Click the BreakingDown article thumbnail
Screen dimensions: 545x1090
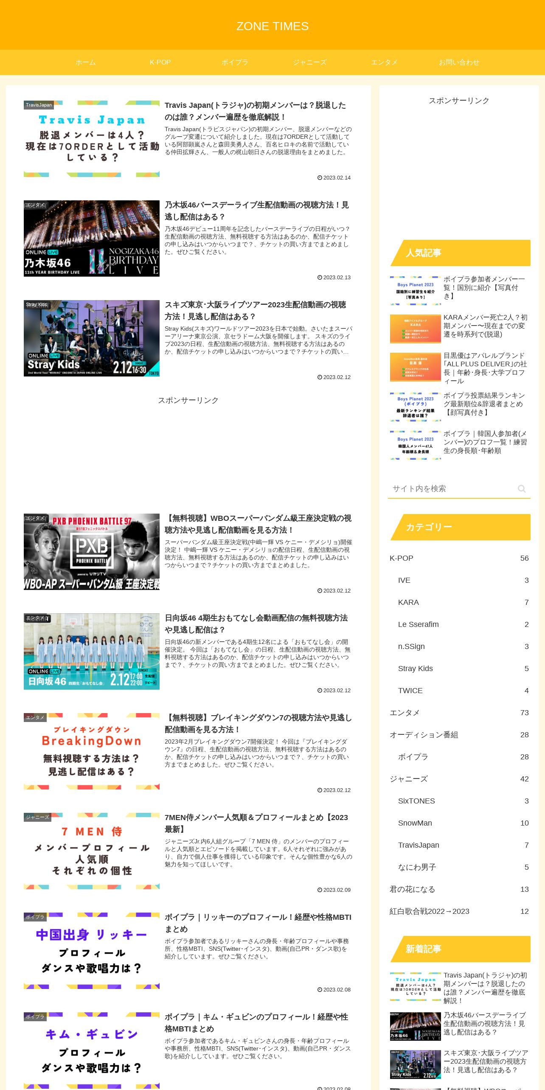92,751
